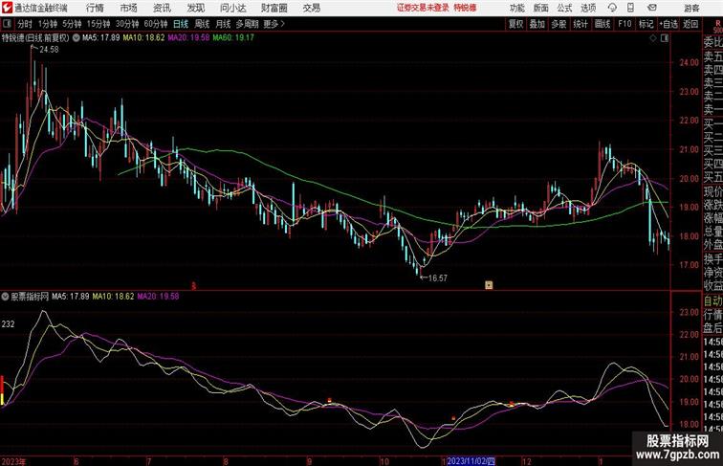Click the 统计 statistics button
This screenshot has width=723, height=466.
(x=581, y=24)
